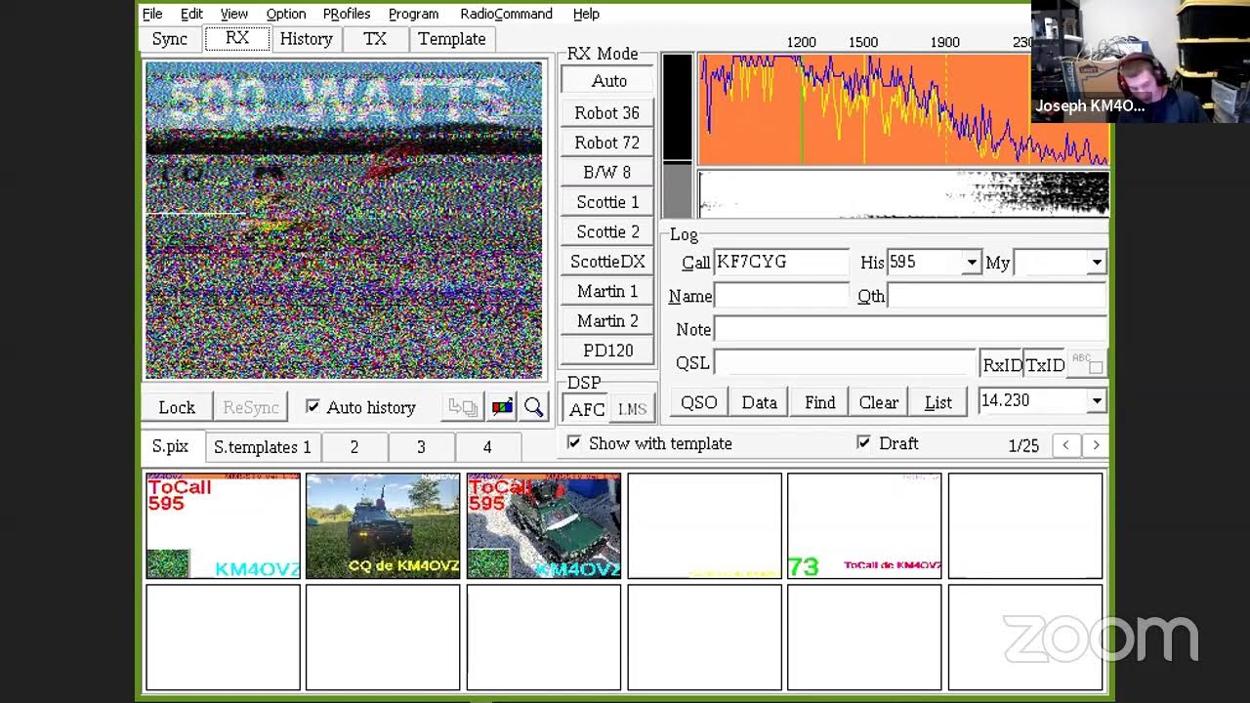
Task: Click the Qth input field
Action: point(997,296)
